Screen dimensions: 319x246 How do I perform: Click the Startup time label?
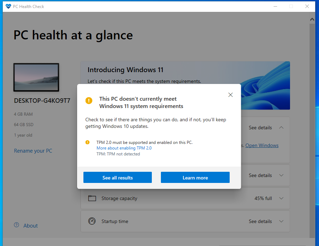tap(115, 221)
